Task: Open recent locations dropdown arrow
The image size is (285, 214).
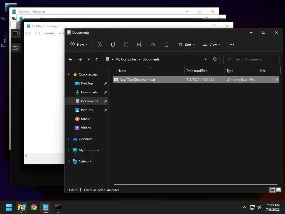Action: (89, 59)
